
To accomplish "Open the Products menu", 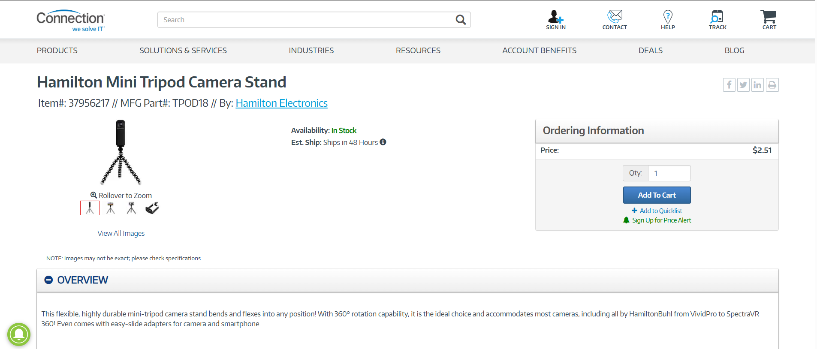I will point(57,51).
